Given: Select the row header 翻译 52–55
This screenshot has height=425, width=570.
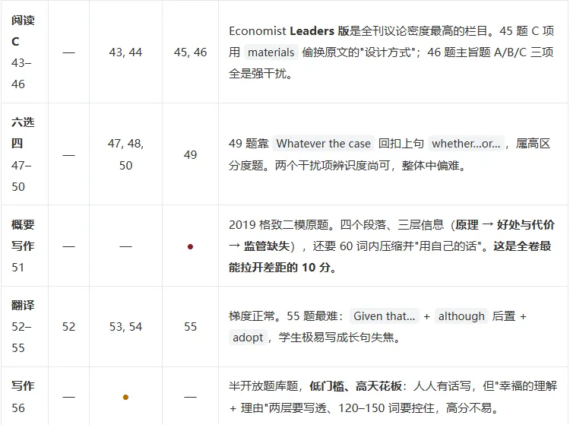Looking at the screenshot, I should [x=25, y=326].
